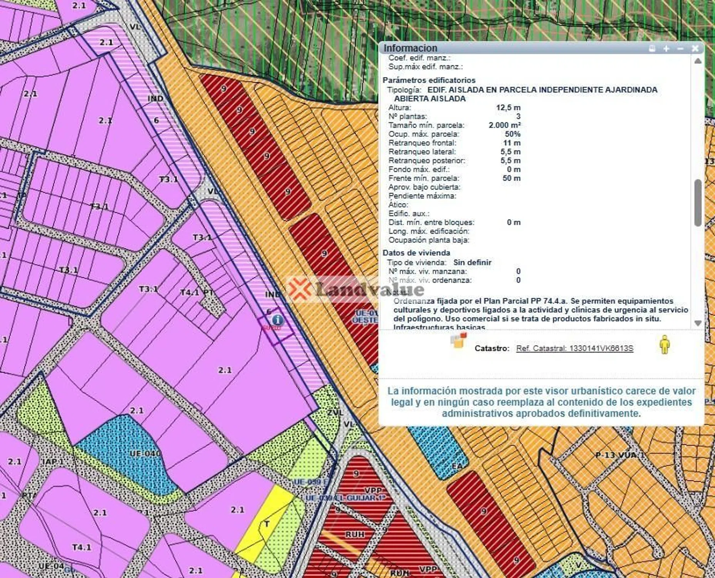This screenshot has height=578, width=715.
Task: Open the Ref. Catastral 1330141VK6613S link
Action: (574, 348)
